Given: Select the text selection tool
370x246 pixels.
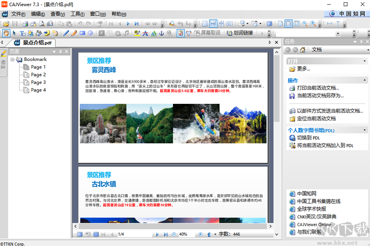Looking at the screenshot, I should 23,33.
